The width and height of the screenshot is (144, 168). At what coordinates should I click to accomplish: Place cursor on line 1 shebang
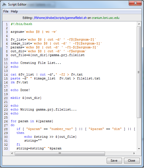21,24
